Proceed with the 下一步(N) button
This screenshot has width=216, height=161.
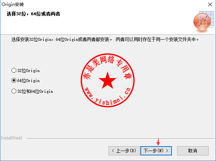[156, 151]
